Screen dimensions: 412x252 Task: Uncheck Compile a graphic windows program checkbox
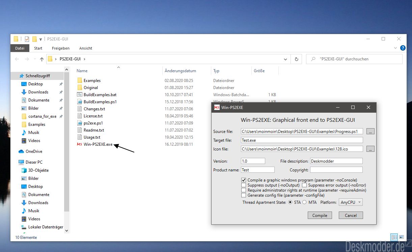(244, 180)
